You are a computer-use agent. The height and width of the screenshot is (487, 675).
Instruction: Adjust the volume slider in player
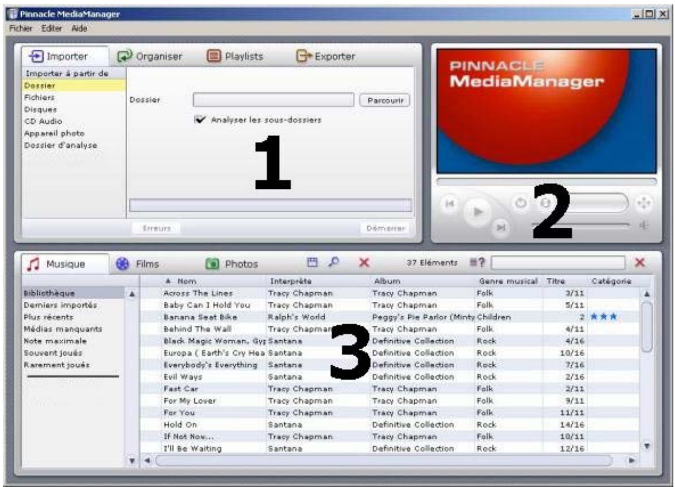[x=580, y=225]
